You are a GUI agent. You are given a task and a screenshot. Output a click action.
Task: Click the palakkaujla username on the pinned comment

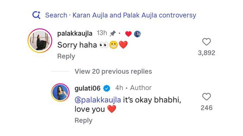[x=75, y=33]
